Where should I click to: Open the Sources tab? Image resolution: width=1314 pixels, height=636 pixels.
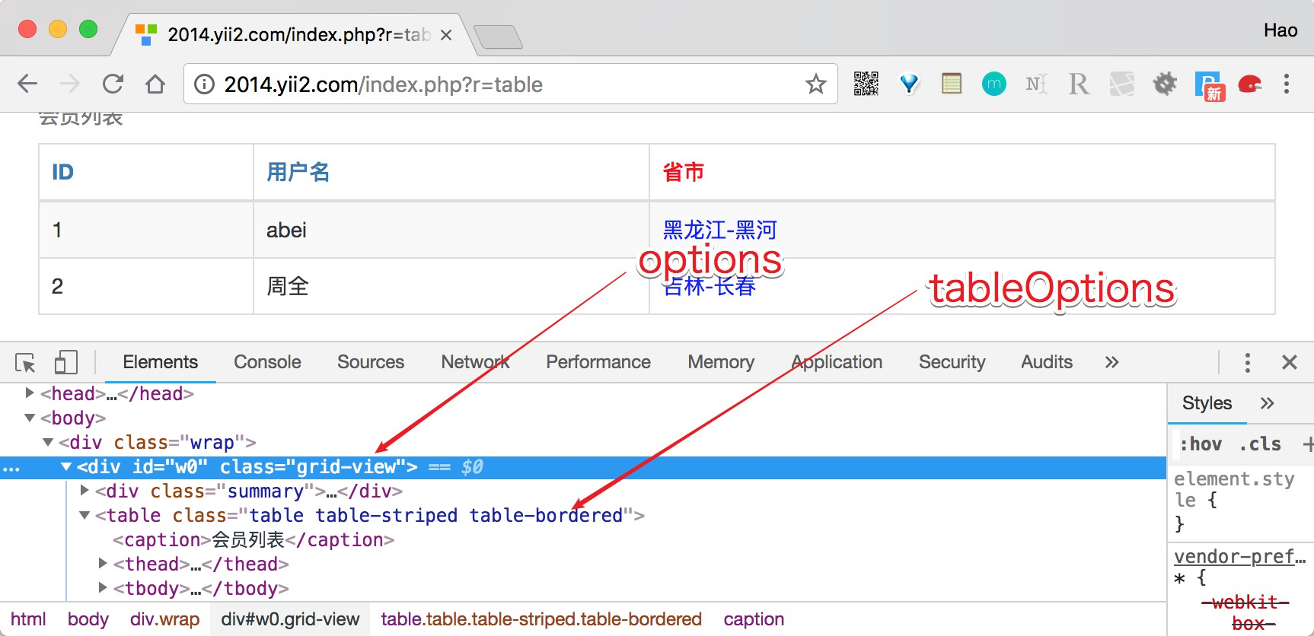tap(371, 362)
